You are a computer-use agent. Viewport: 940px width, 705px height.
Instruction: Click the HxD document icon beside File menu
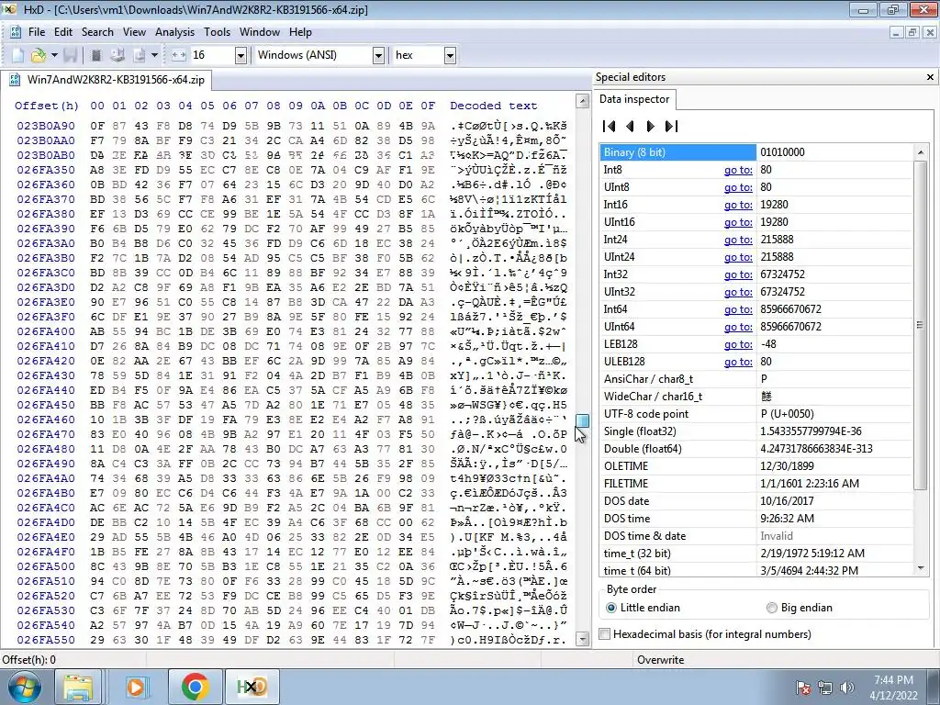pyautogui.click(x=16, y=32)
